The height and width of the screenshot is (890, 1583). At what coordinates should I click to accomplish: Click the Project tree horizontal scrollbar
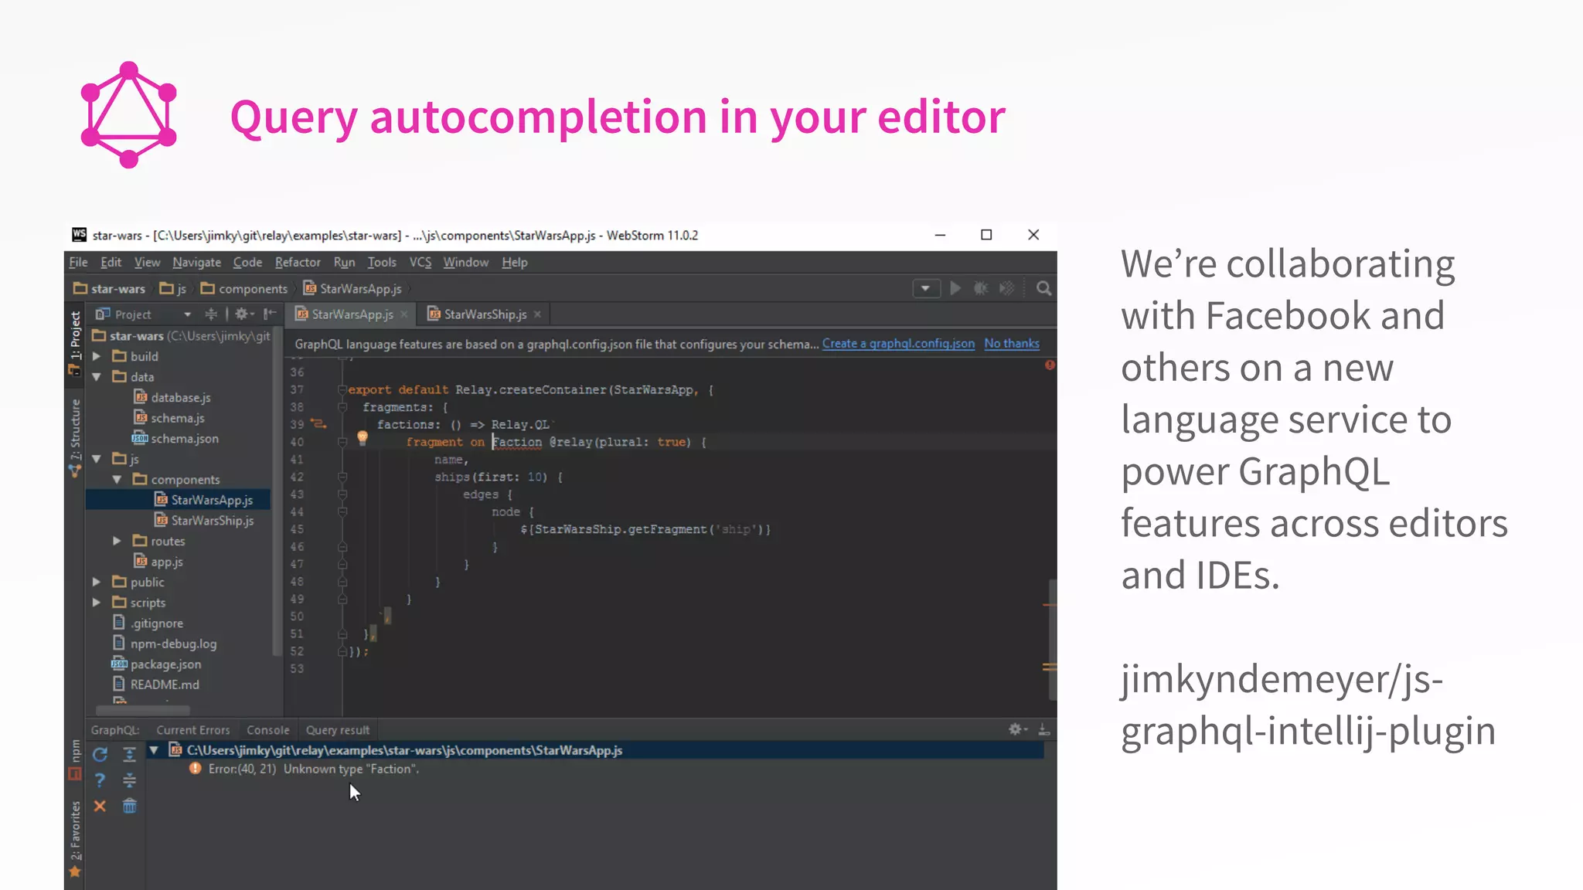pos(142,709)
